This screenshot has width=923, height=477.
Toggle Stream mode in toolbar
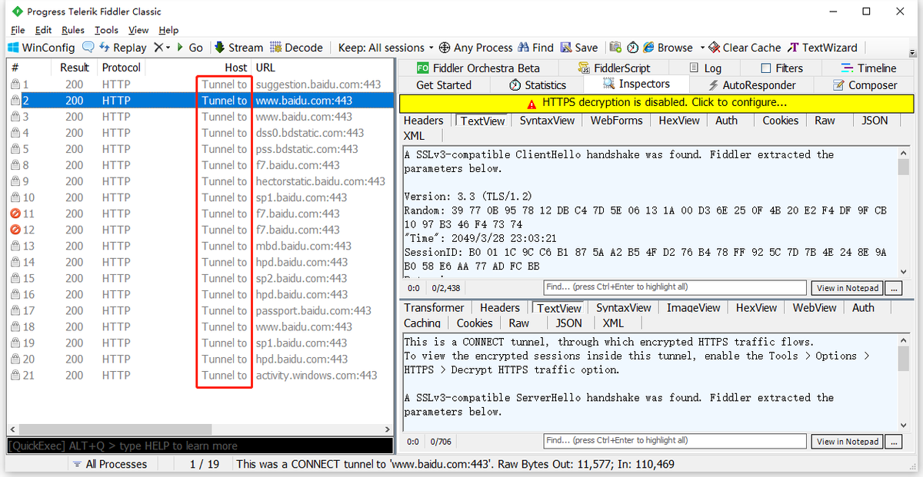[239, 48]
